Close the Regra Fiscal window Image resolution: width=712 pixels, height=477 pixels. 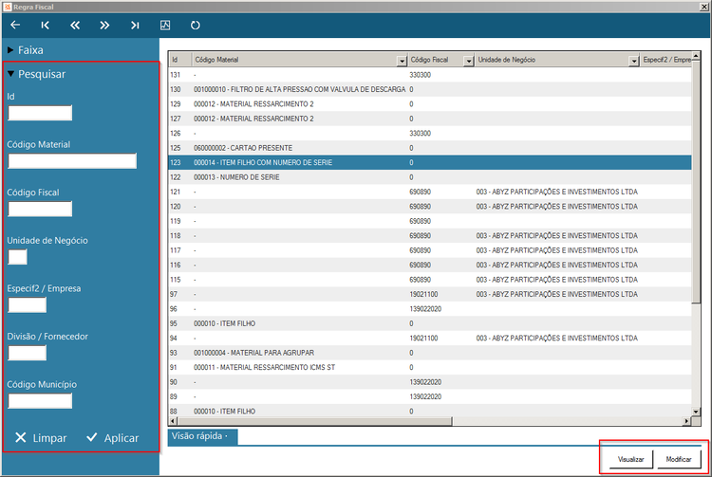tap(703, 7)
